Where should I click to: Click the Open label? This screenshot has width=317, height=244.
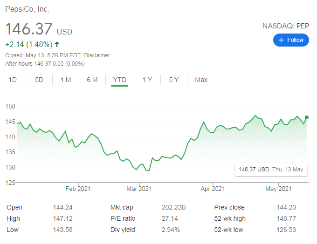tap(14, 207)
